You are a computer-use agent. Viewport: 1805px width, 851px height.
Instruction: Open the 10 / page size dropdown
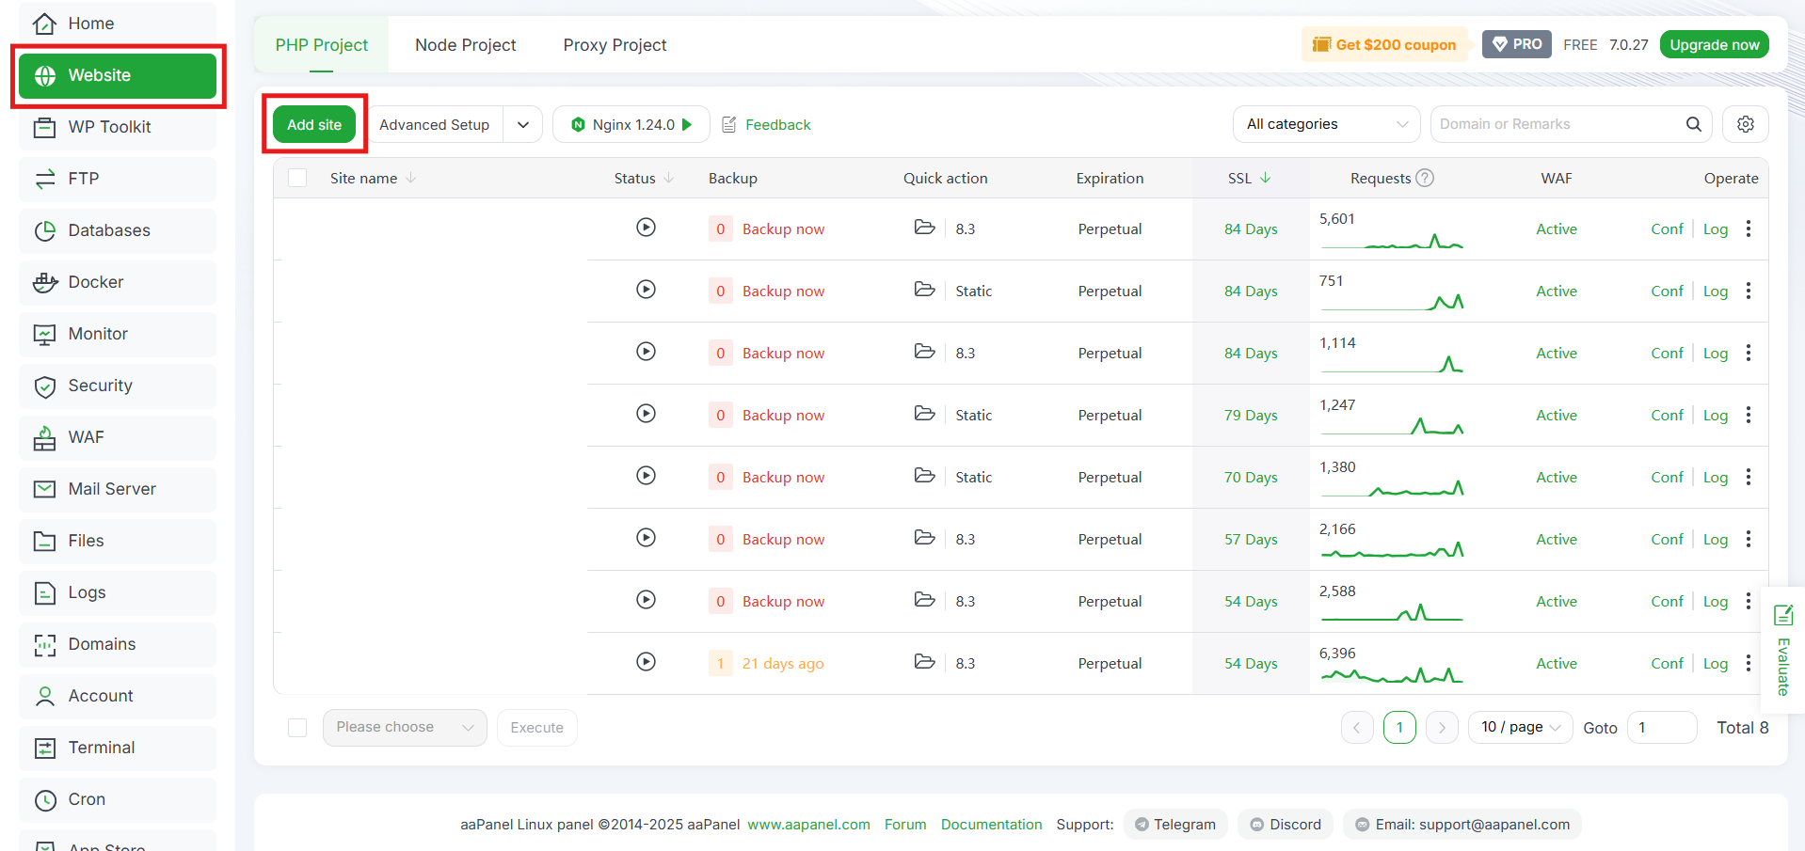click(1520, 728)
